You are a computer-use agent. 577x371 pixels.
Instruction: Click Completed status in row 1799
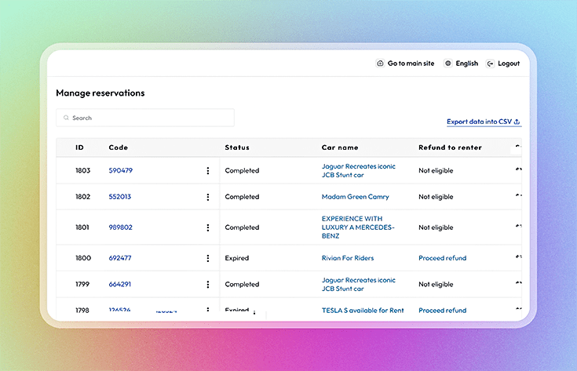(x=242, y=284)
